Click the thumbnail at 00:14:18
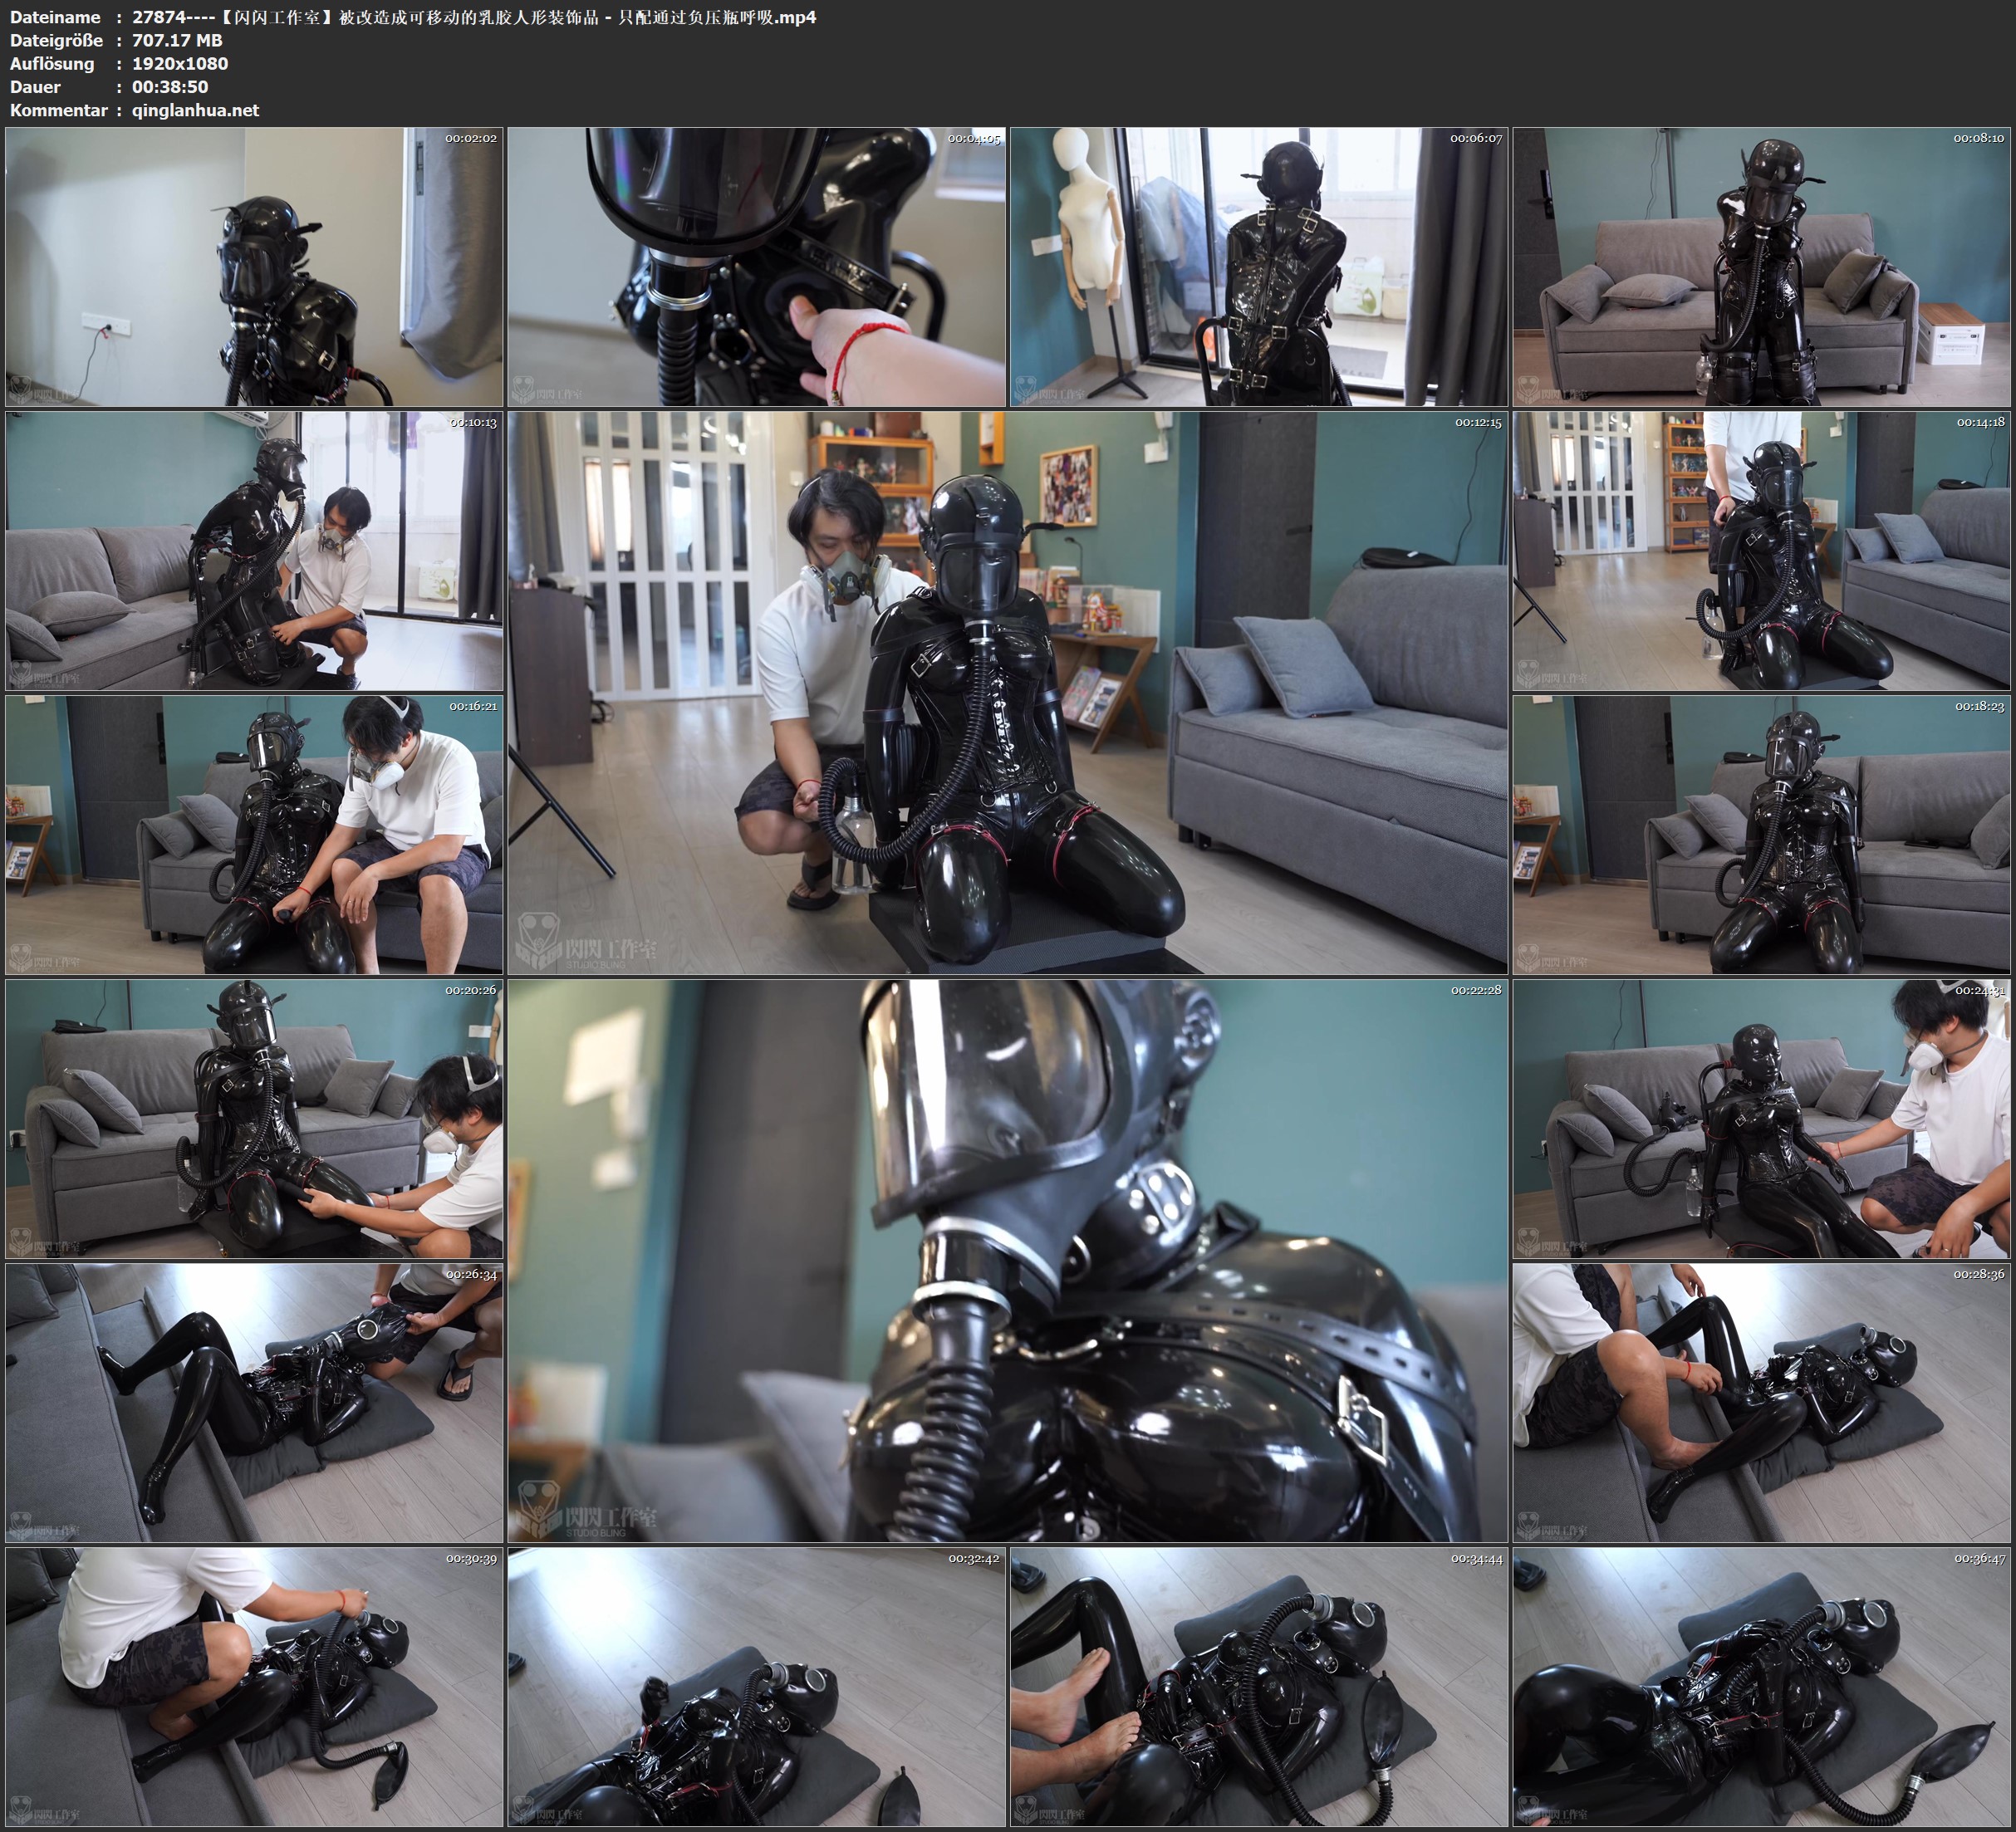The image size is (2016, 1832). click(1762, 550)
